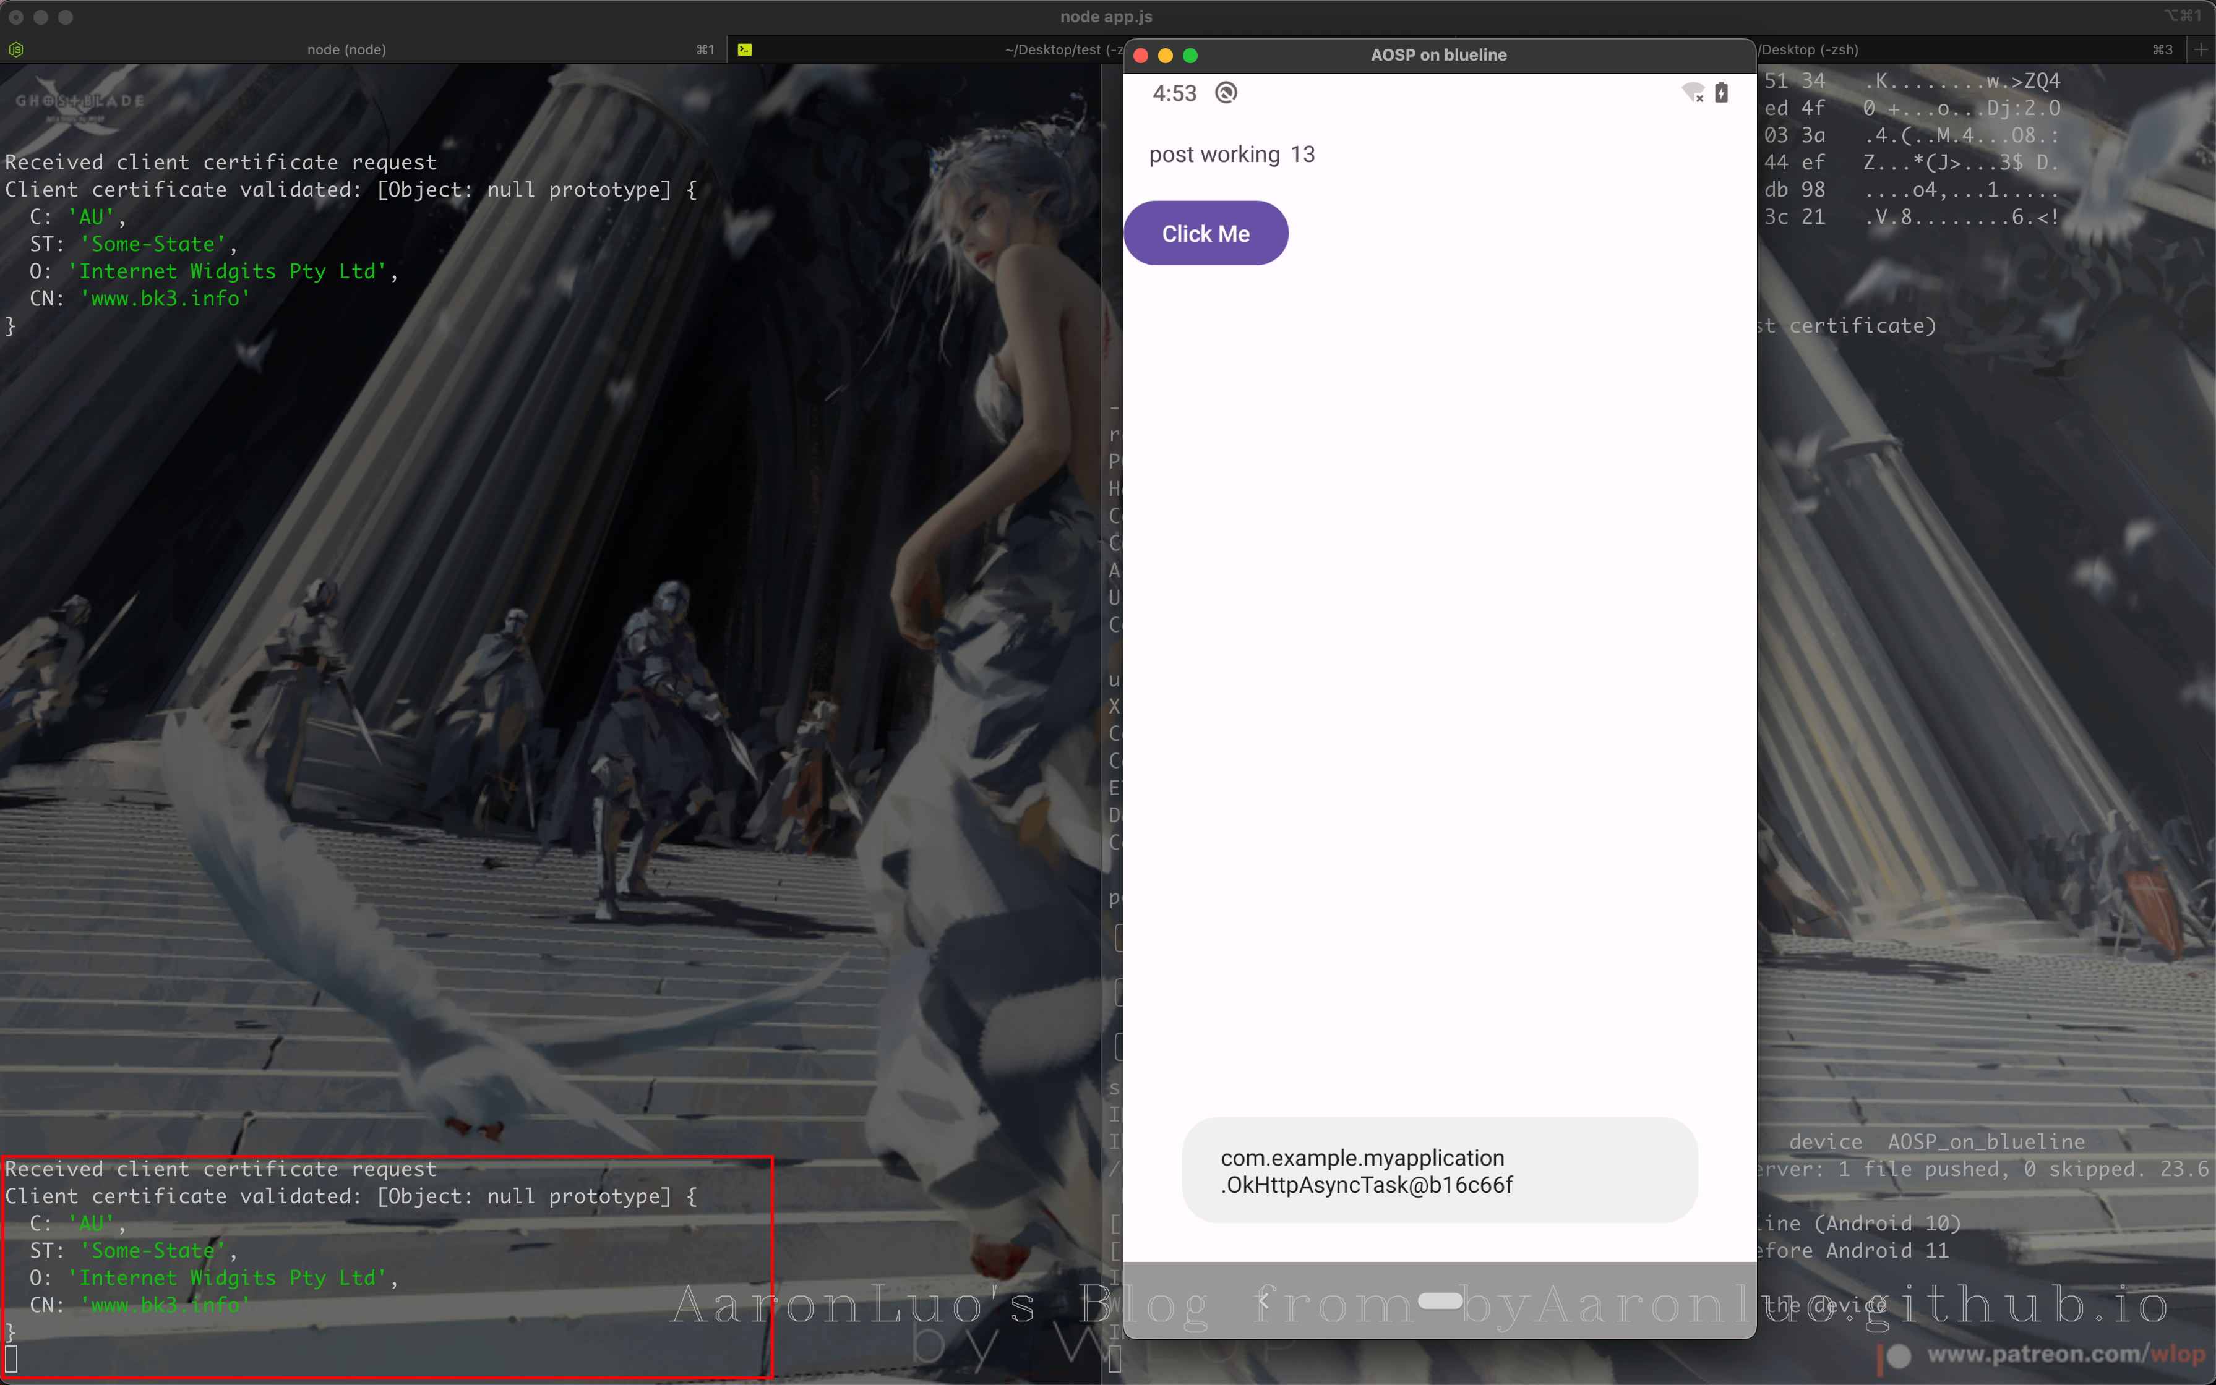The width and height of the screenshot is (2216, 1385).
Task: Click the 4:53 clock in status bar
Action: 1174,93
